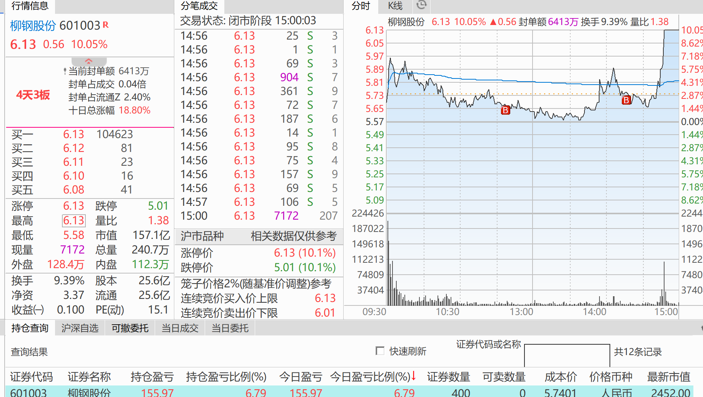Sort by 持仓盈亏 column header
Screen dimensions: 703x397
[152, 377]
